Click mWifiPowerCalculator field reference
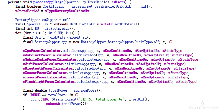 [43, 64]
